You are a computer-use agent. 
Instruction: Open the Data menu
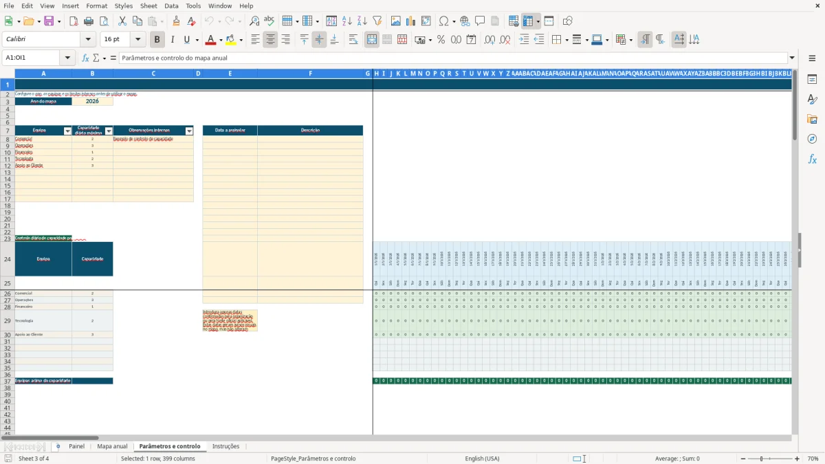coord(171,5)
